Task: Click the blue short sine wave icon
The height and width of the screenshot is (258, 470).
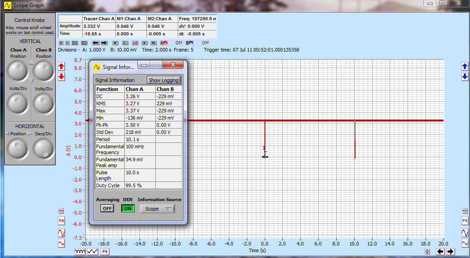Action: point(465,243)
